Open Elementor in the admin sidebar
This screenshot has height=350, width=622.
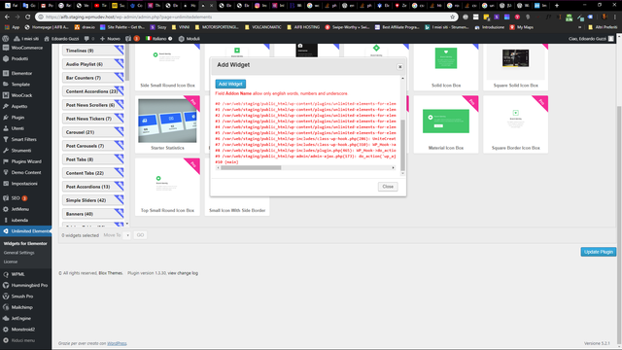pyautogui.click(x=26, y=74)
